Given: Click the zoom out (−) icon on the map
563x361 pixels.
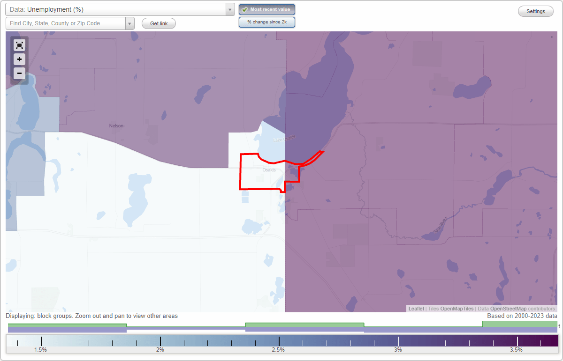Looking at the screenshot, I should 19,74.
